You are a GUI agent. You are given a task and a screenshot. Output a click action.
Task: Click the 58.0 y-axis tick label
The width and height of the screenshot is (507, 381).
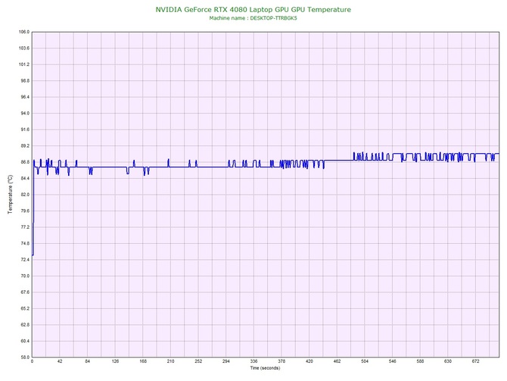pyautogui.click(x=25, y=358)
